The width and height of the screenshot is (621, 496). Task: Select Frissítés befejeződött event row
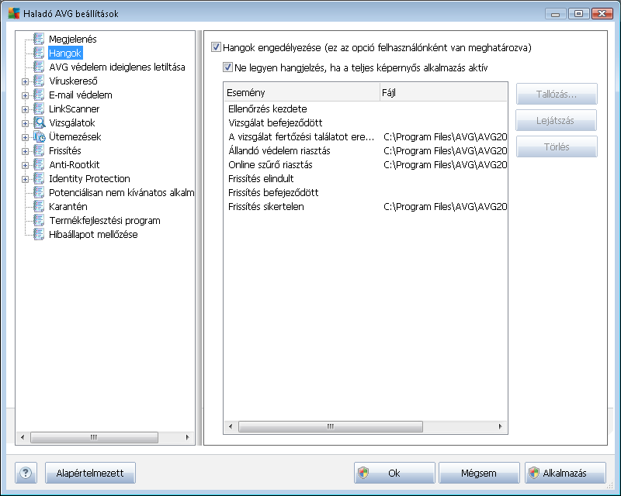(x=366, y=193)
